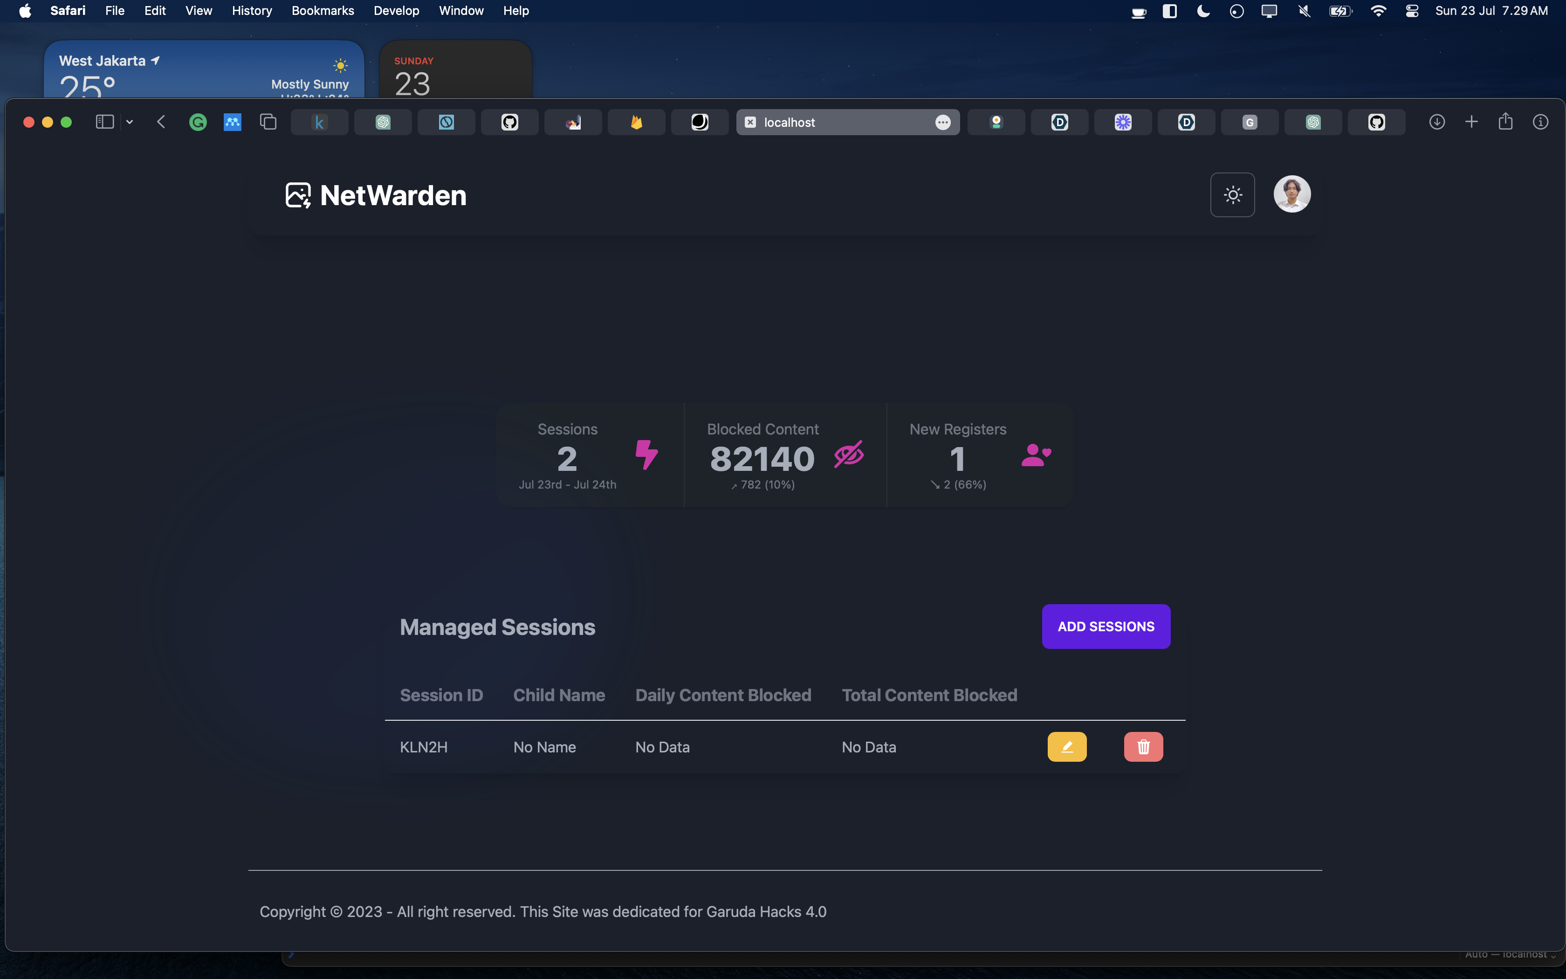The image size is (1566, 979).
Task: Open the Firebase pinned tab
Action: [636, 122]
